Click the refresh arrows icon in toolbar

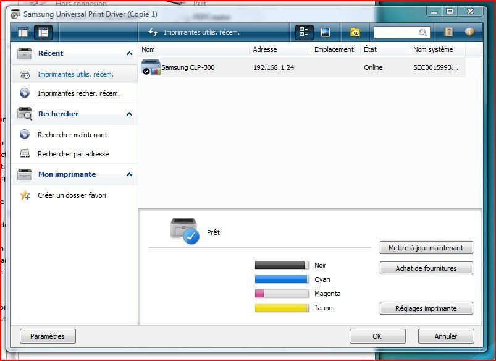[153, 32]
